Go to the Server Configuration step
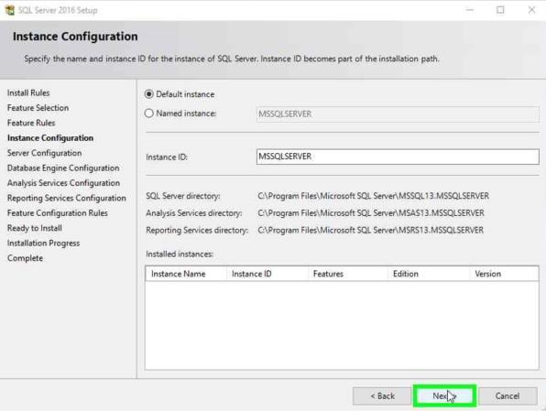The height and width of the screenshot is (411, 546). pos(45,153)
